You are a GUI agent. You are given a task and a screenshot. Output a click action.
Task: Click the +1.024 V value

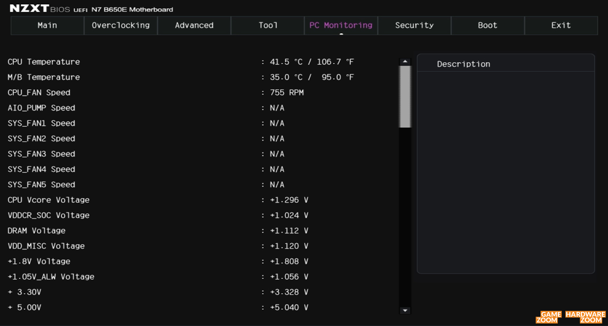(x=289, y=216)
